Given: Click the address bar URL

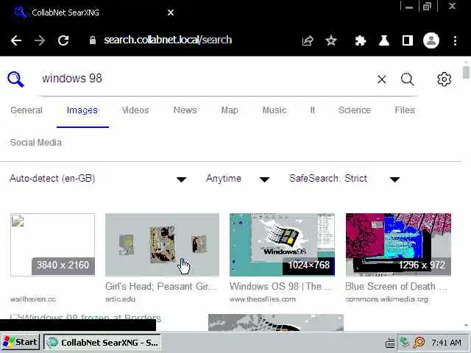Looking at the screenshot, I should (x=168, y=40).
